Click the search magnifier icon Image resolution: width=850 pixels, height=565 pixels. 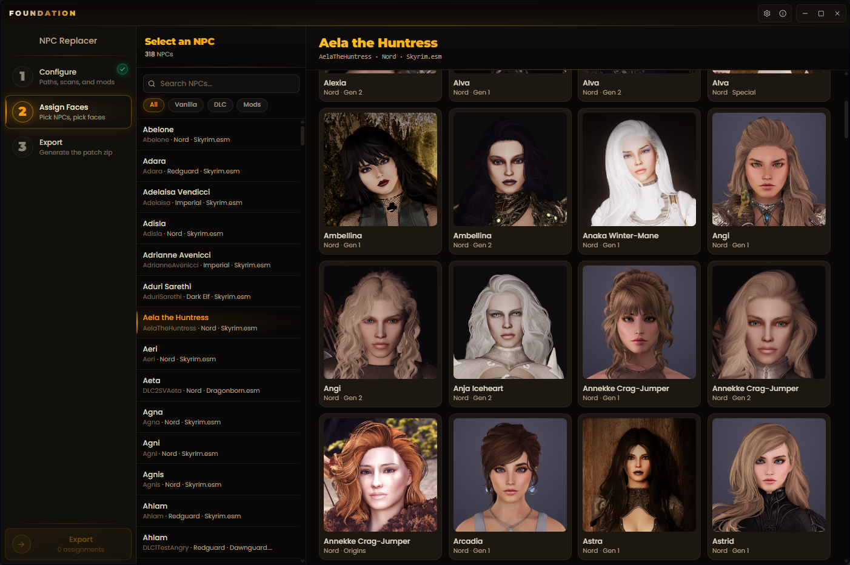click(x=152, y=84)
